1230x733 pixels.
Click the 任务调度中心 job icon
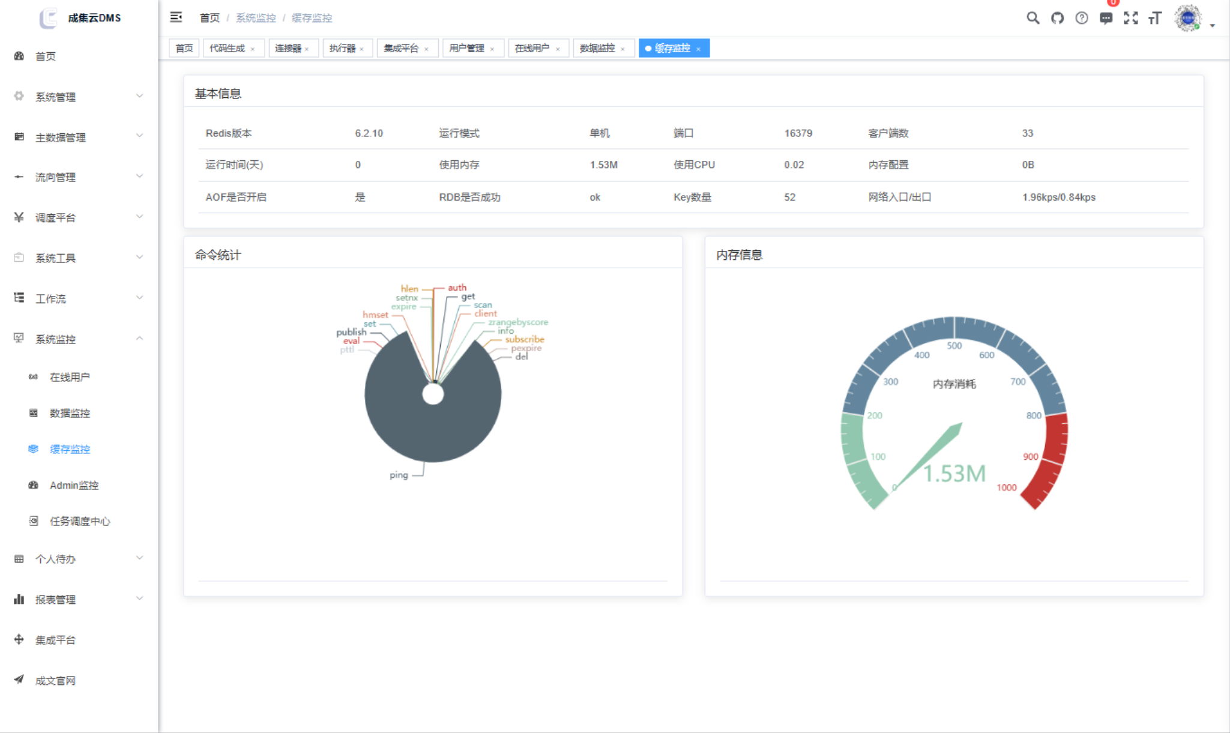click(34, 521)
